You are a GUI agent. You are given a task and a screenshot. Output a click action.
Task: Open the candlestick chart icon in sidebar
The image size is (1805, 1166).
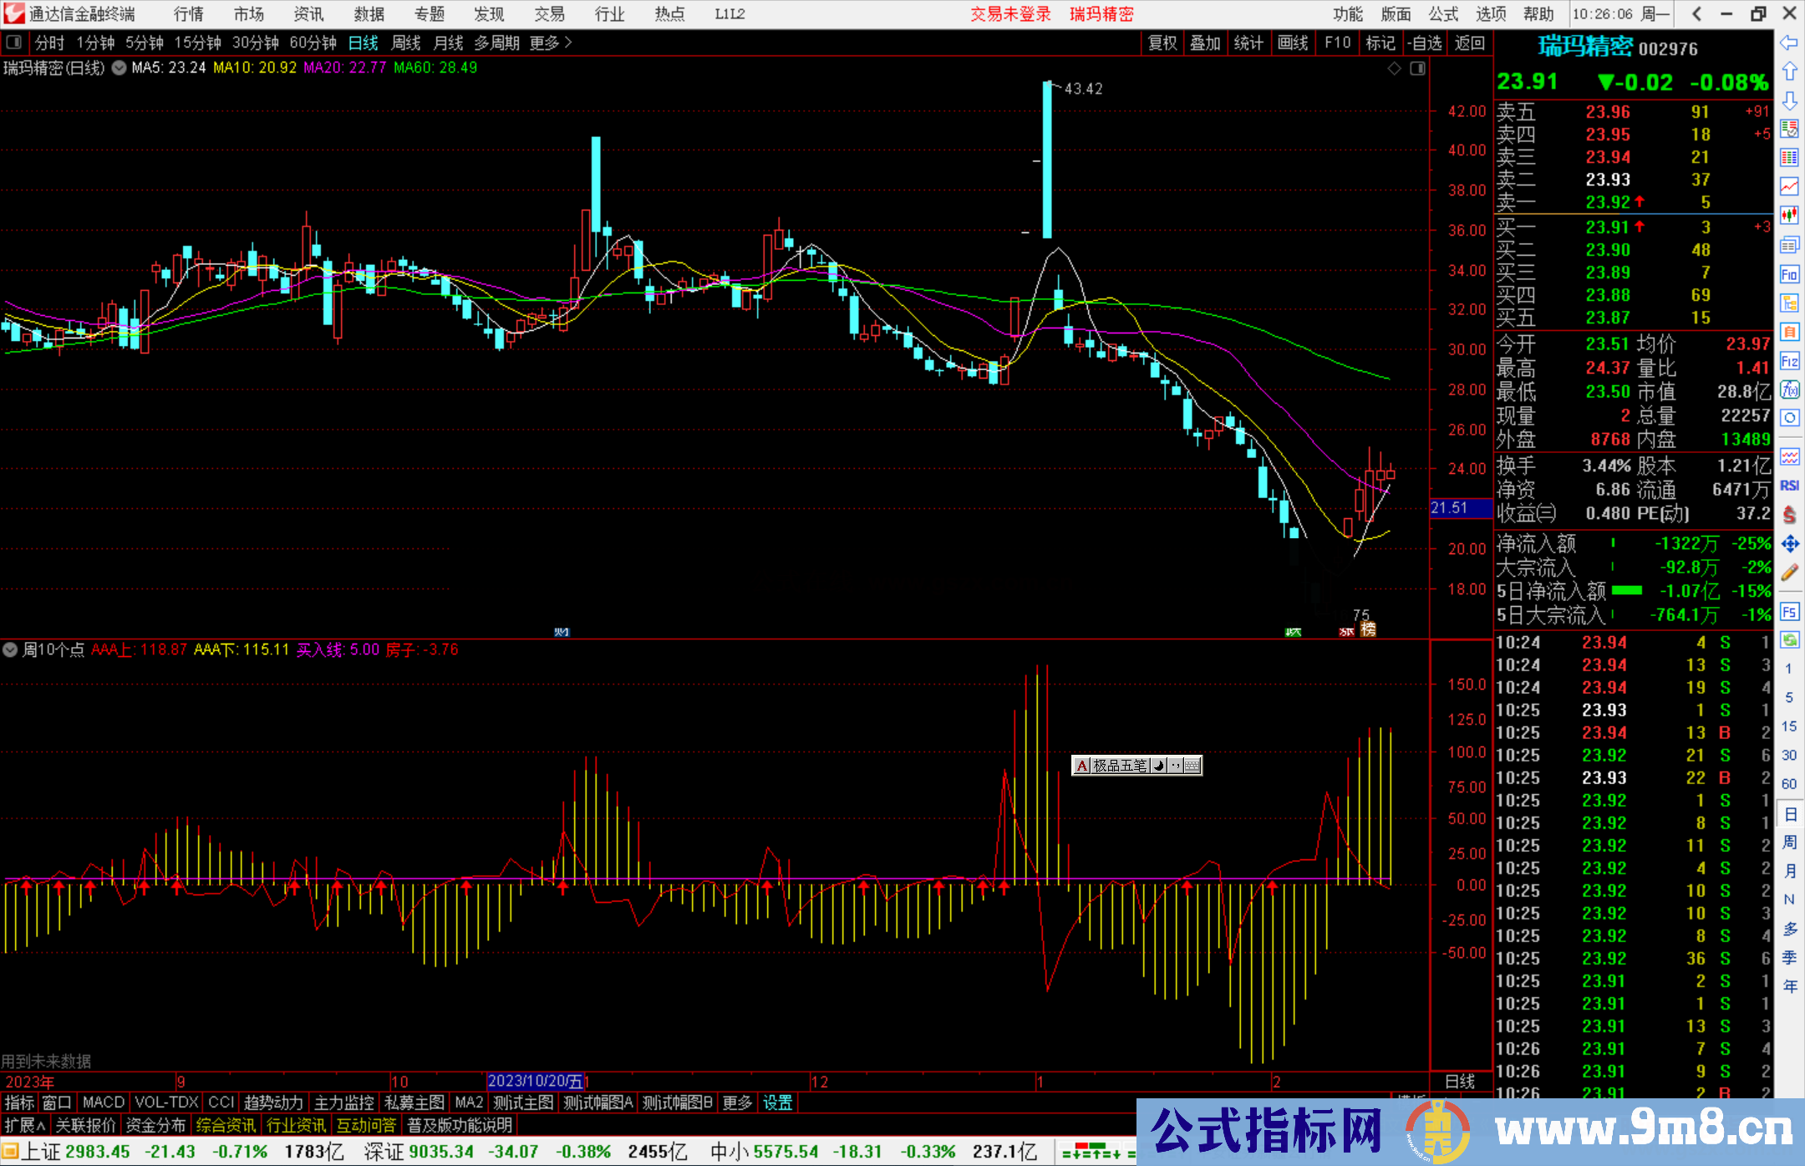pos(1789,216)
